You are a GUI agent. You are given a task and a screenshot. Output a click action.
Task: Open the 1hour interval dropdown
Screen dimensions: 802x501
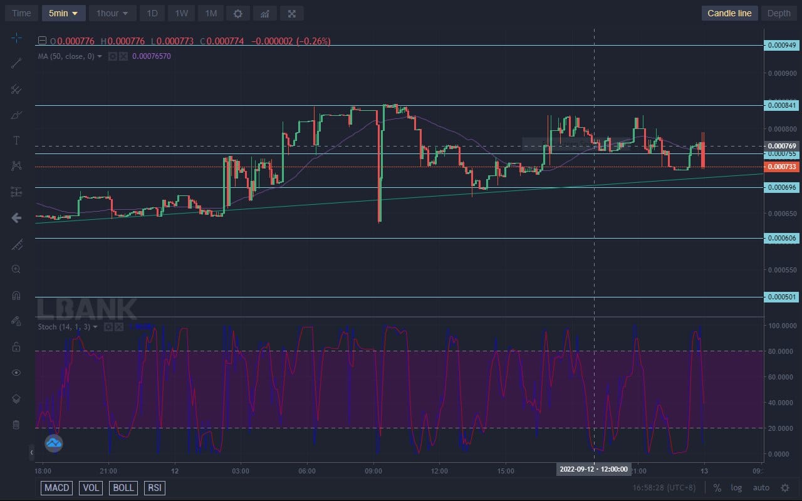[x=112, y=13]
